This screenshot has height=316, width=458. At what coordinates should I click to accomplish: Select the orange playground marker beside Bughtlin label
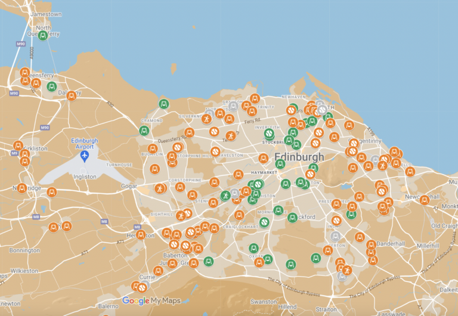coord(153,148)
